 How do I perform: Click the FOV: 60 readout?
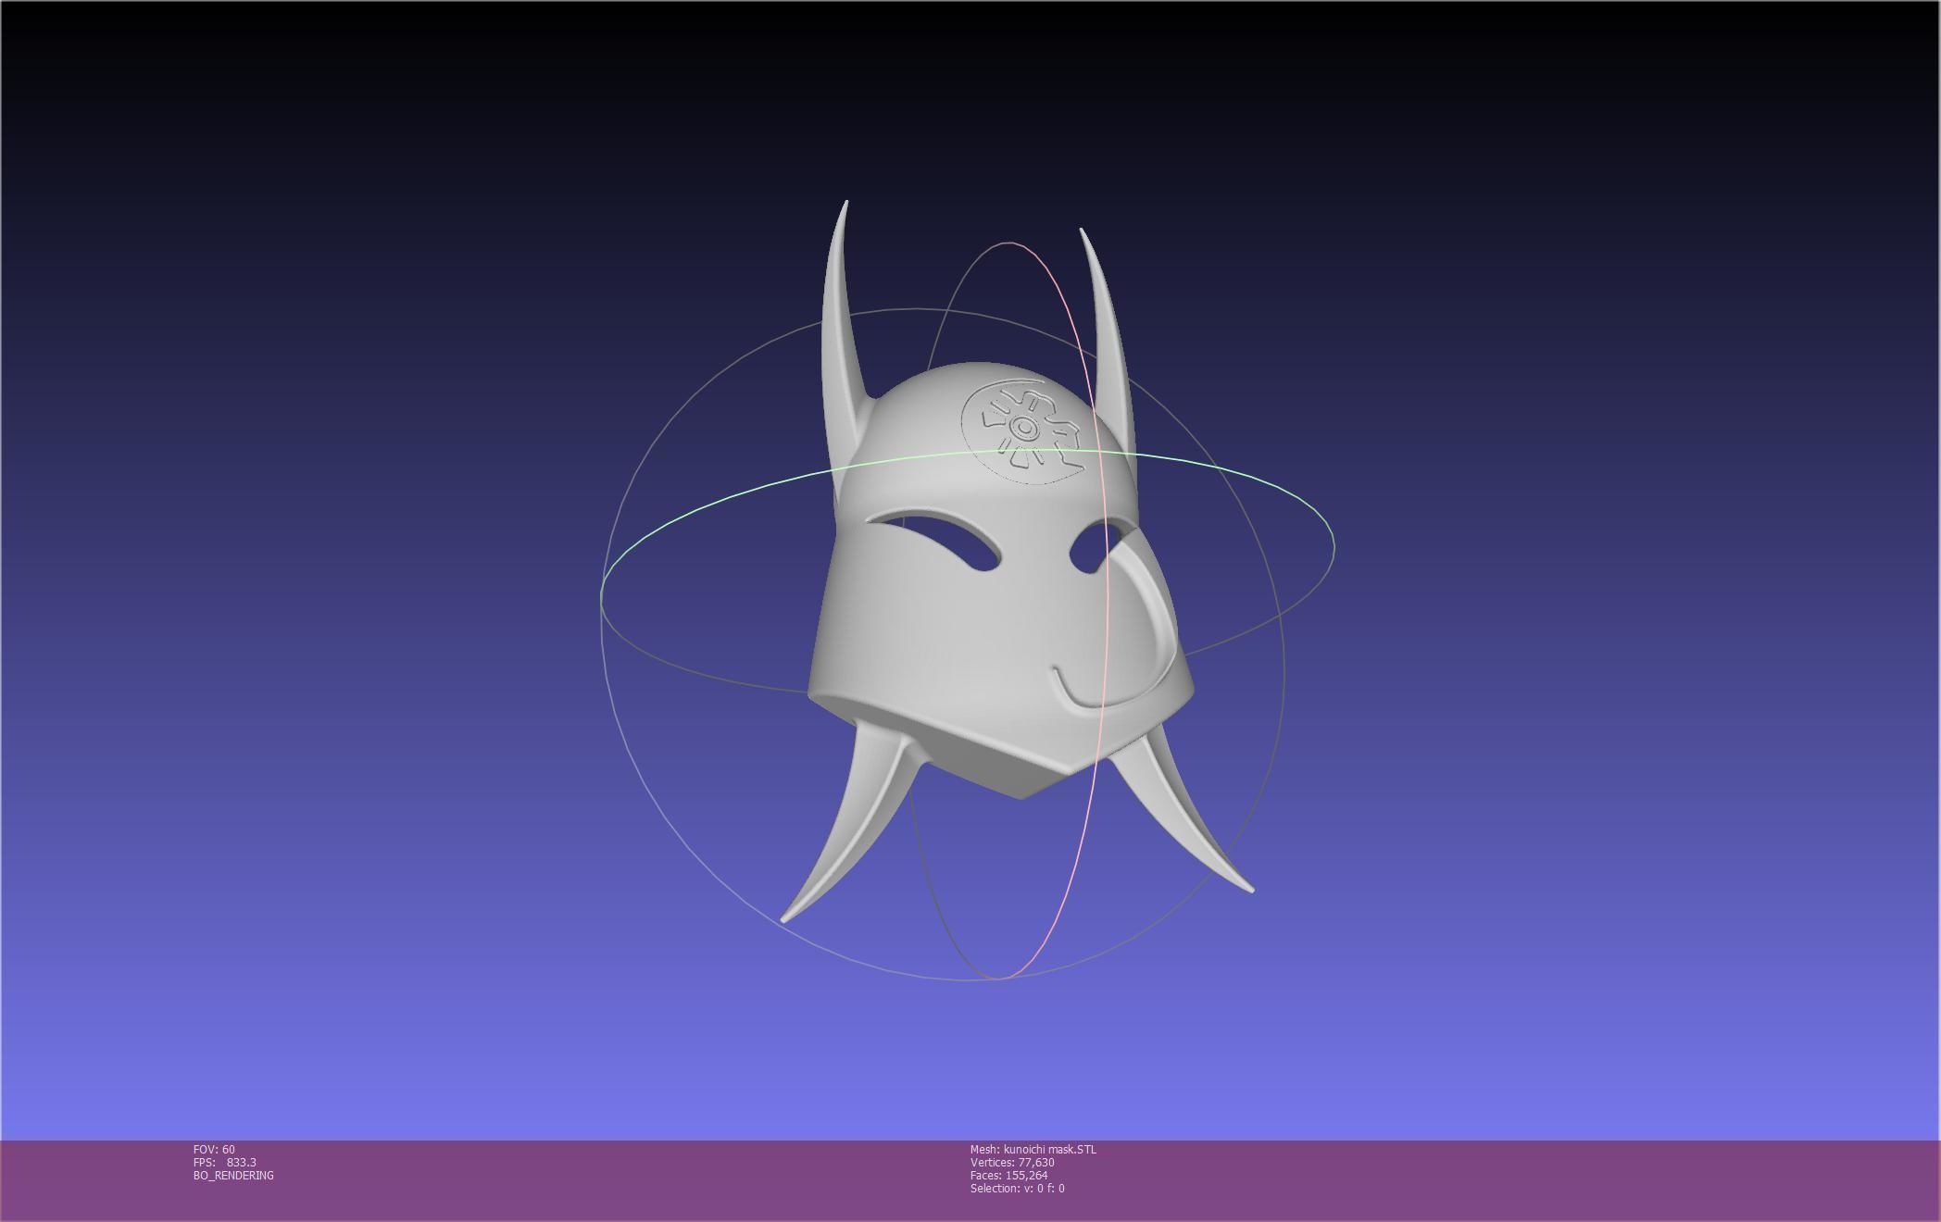[214, 1150]
